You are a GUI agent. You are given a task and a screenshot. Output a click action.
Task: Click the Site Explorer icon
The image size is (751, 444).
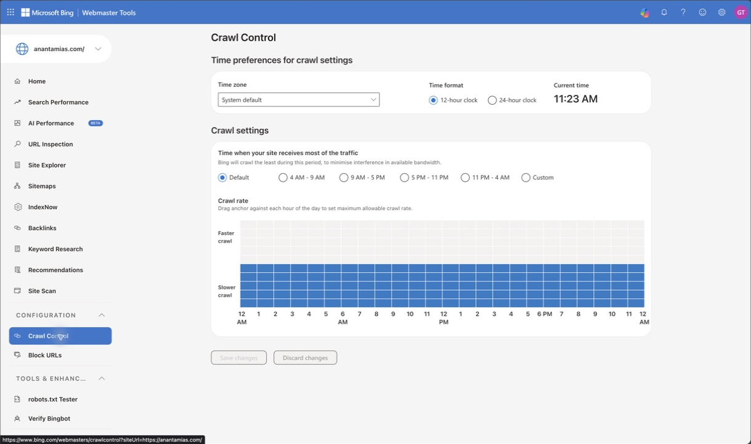(x=17, y=165)
